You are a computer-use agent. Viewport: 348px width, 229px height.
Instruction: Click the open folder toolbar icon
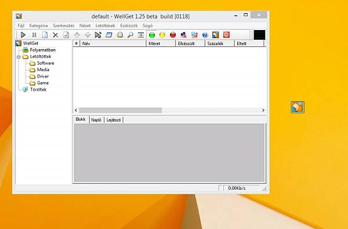[x=119, y=35]
